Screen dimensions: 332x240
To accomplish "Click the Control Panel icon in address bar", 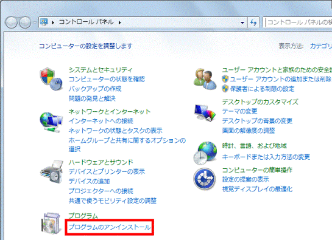I will (44, 22).
